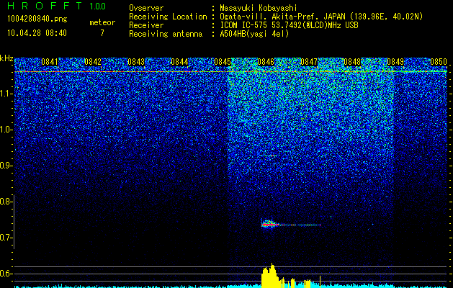Click the tallest yellow signal peak
Image resolution: width=453 pixels, height=288 pixels.
[x=272, y=274]
